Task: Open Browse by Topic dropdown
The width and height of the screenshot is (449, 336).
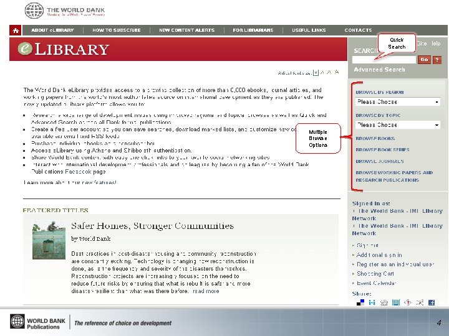Action: (397, 125)
